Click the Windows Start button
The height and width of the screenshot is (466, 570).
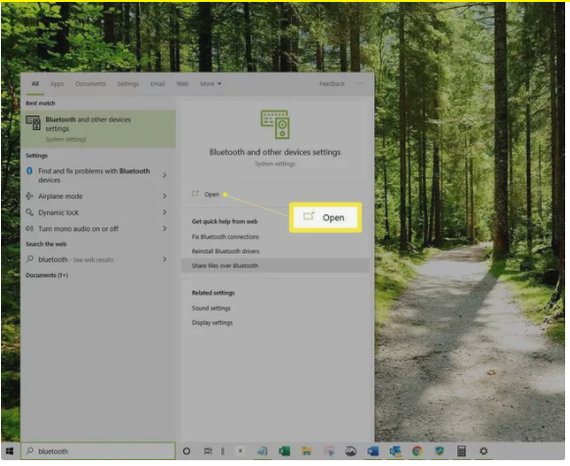click(10, 451)
